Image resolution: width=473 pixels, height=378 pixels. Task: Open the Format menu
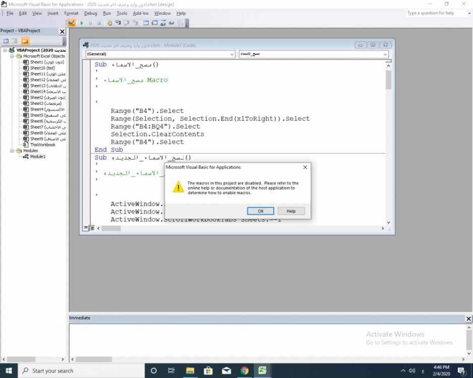71,13
